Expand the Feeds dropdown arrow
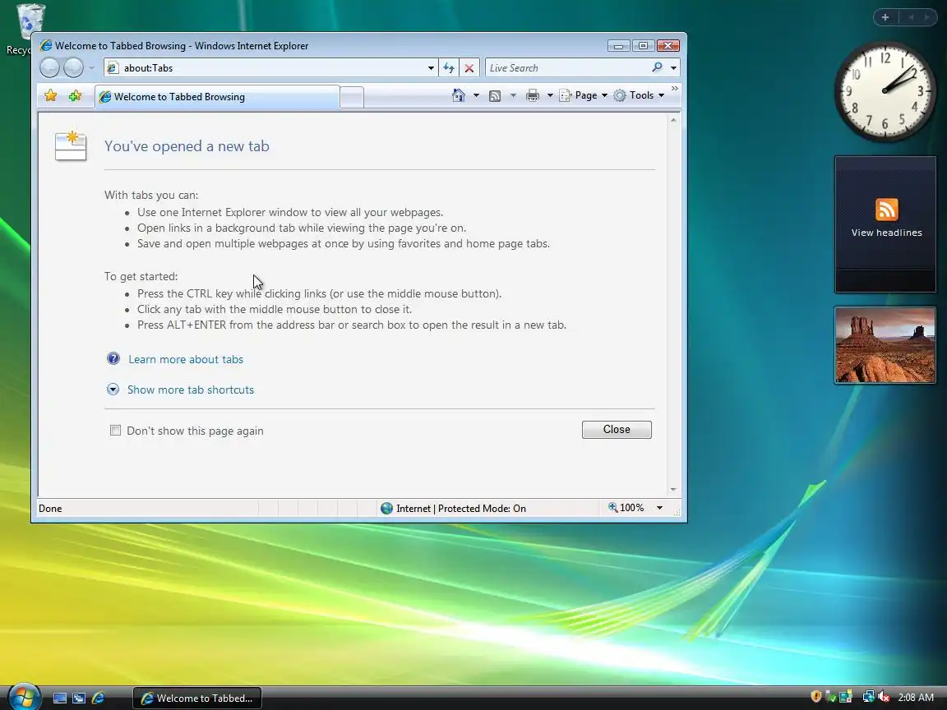 [513, 95]
